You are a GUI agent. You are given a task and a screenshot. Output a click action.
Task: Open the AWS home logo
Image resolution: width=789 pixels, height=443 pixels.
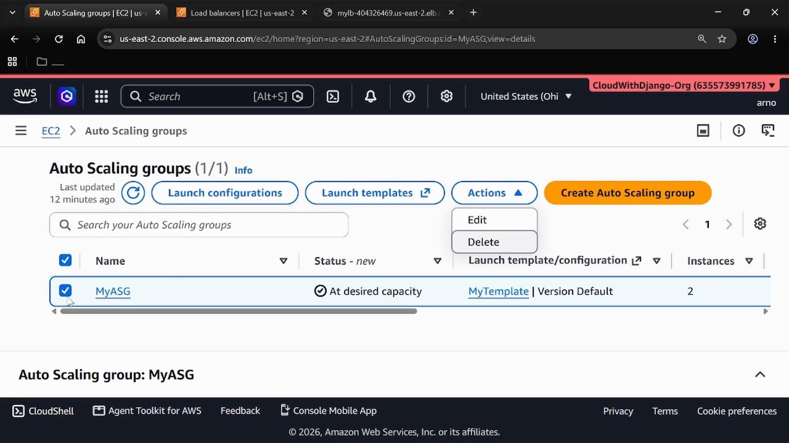click(25, 96)
